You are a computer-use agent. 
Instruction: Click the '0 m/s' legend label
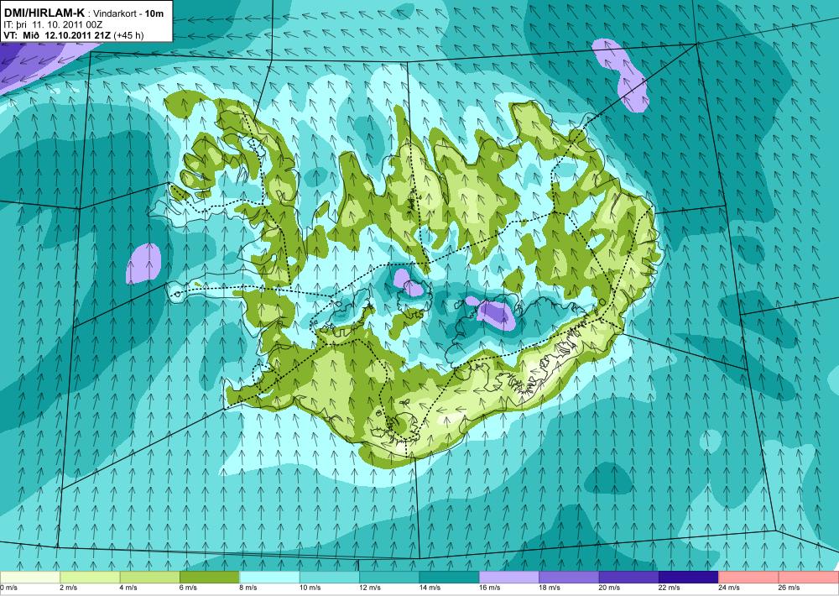pos(8,588)
